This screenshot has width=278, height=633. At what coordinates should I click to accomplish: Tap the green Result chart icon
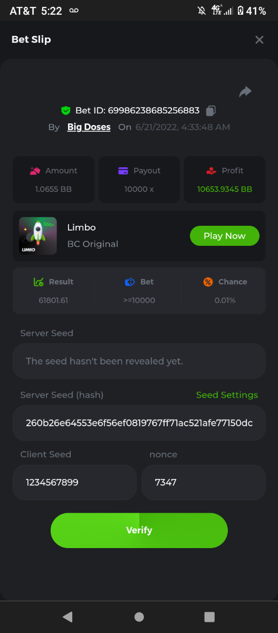point(39,282)
